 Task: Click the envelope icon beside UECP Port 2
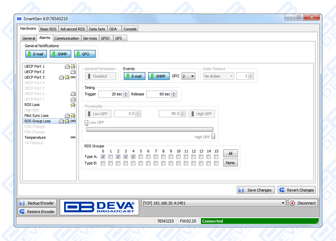pos(73,72)
